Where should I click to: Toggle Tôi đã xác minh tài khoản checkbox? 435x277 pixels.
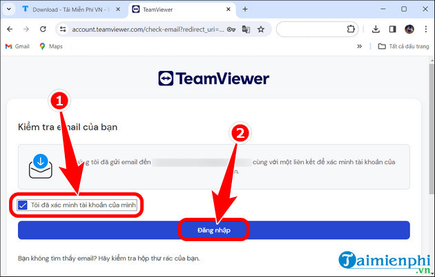[23, 205]
